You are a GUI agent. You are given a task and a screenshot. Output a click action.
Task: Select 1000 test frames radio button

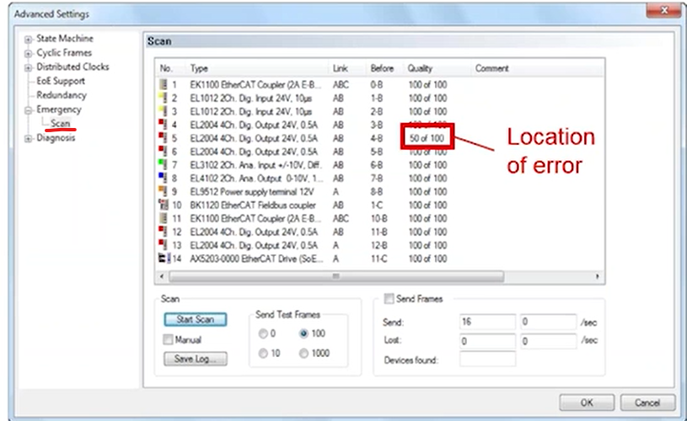(303, 353)
